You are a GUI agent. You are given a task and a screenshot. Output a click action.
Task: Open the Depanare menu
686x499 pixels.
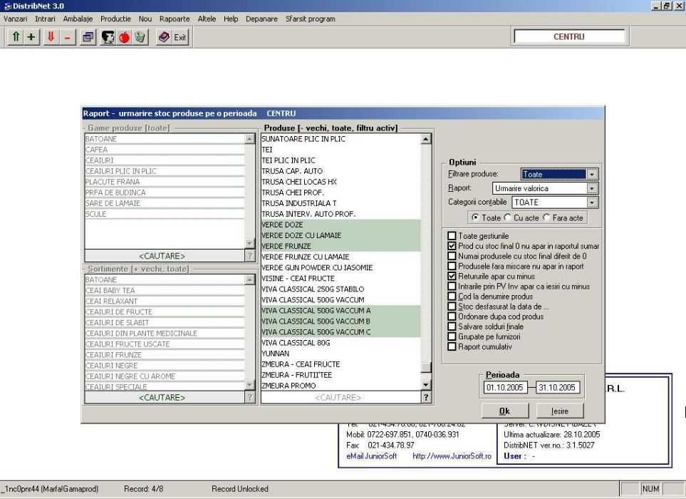pyautogui.click(x=261, y=19)
